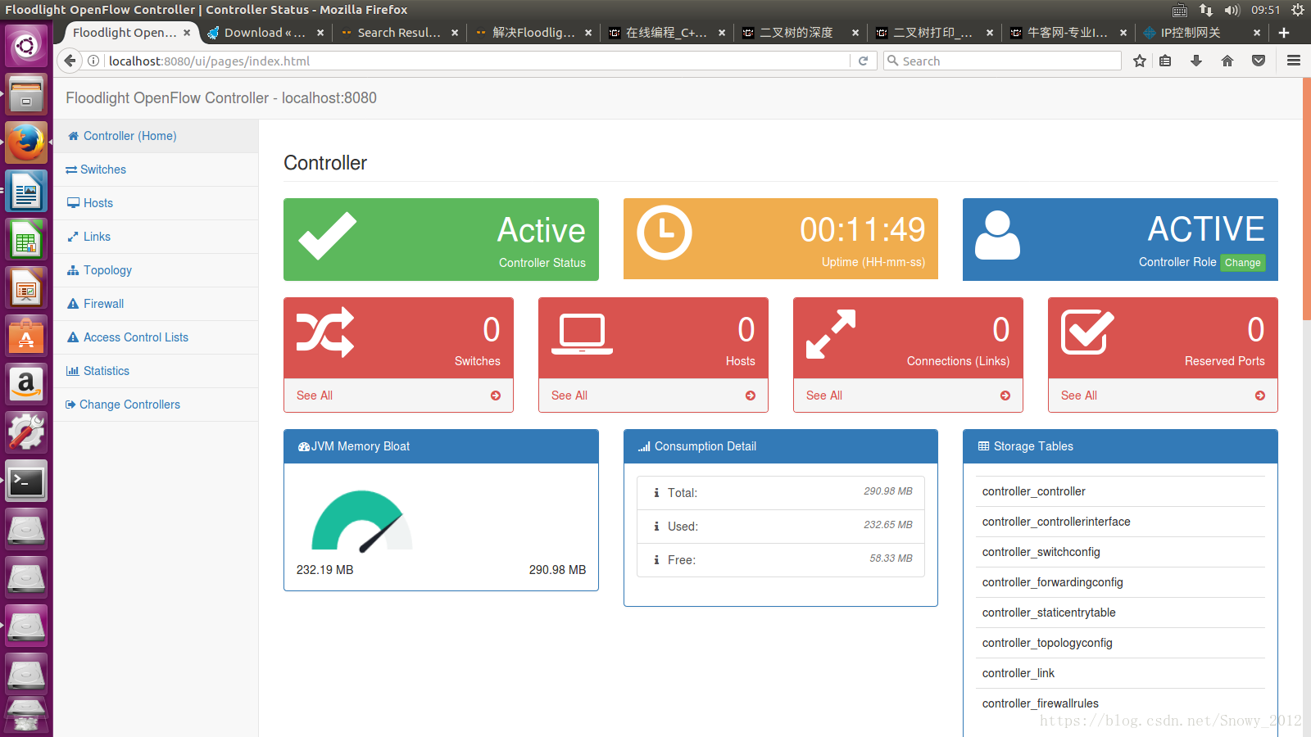This screenshot has width=1311, height=737.
Task: Click the Free: 58.33 MB row
Action: (x=781, y=560)
